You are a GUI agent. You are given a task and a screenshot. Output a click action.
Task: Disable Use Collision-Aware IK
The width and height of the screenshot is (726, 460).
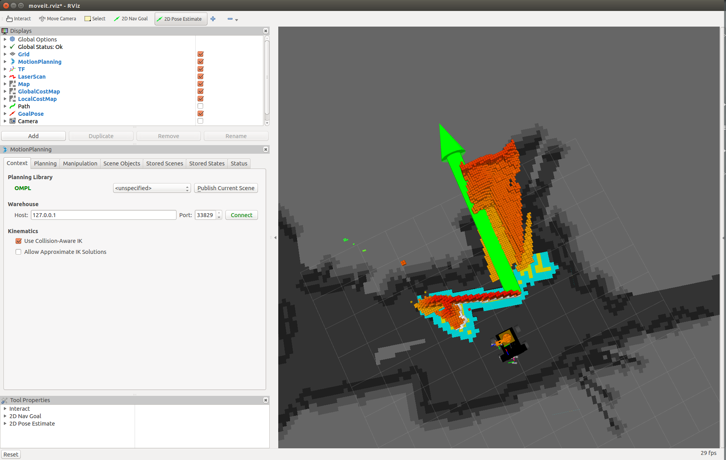[18, 241]
